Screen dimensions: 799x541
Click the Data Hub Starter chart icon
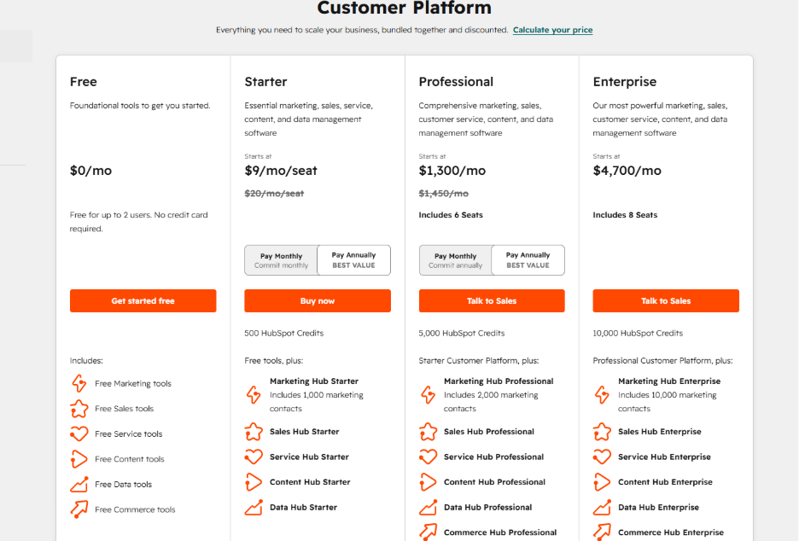254,508
